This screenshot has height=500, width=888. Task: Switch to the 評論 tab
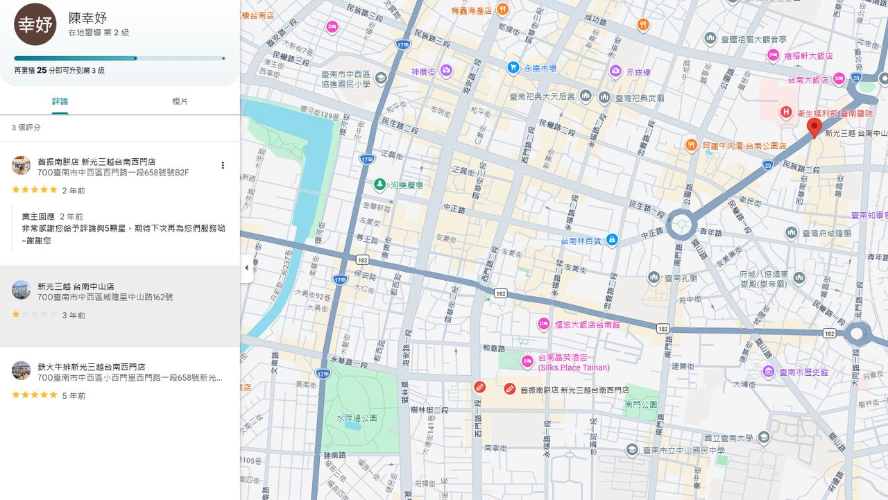pyautogui.click(x=60, y=101)
